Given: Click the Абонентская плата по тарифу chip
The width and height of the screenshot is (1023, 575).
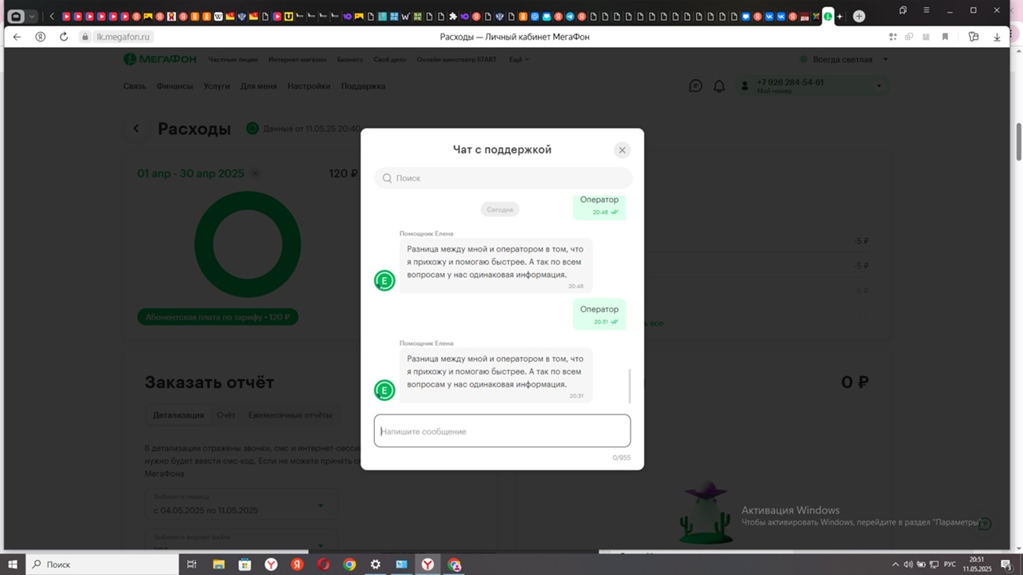Looking at the screenshot, I should click(217, 317).
